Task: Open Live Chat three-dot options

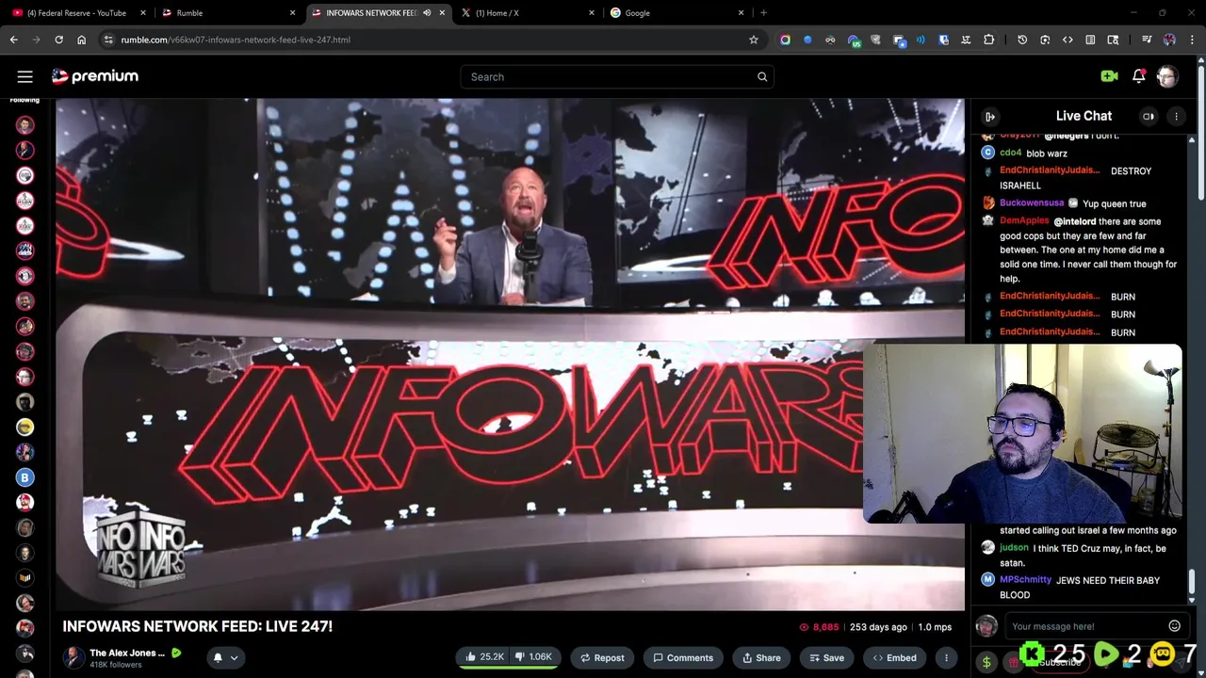Action: [x=1176, y=116]
